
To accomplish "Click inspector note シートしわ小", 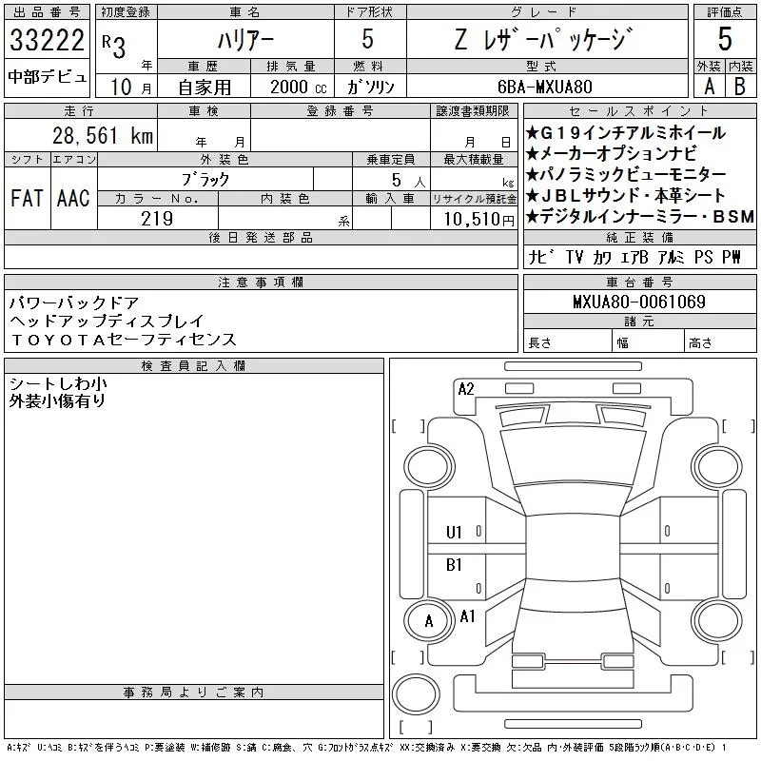I will coord(58,383).
